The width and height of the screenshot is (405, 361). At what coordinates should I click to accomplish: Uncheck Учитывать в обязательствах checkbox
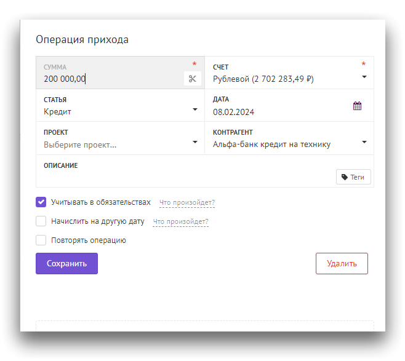point(41,202)
